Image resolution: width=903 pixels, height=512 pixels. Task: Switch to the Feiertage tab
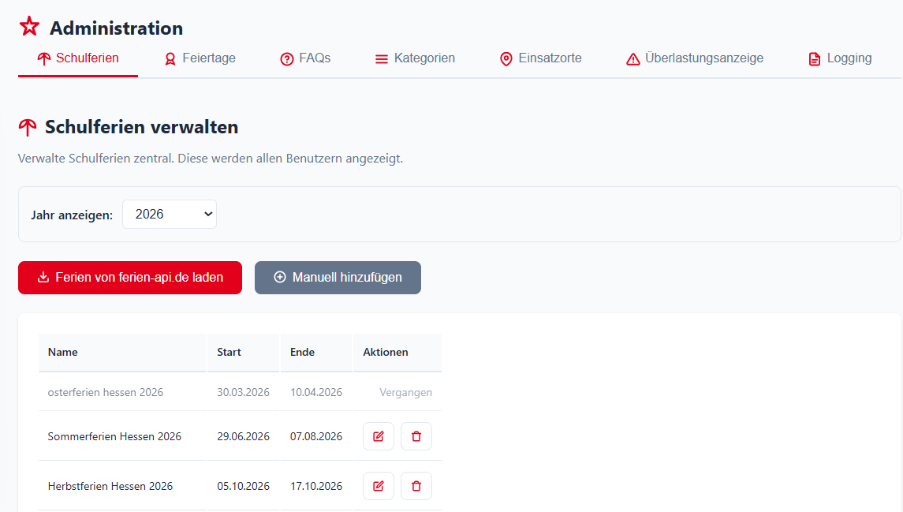tap(200, 58)
